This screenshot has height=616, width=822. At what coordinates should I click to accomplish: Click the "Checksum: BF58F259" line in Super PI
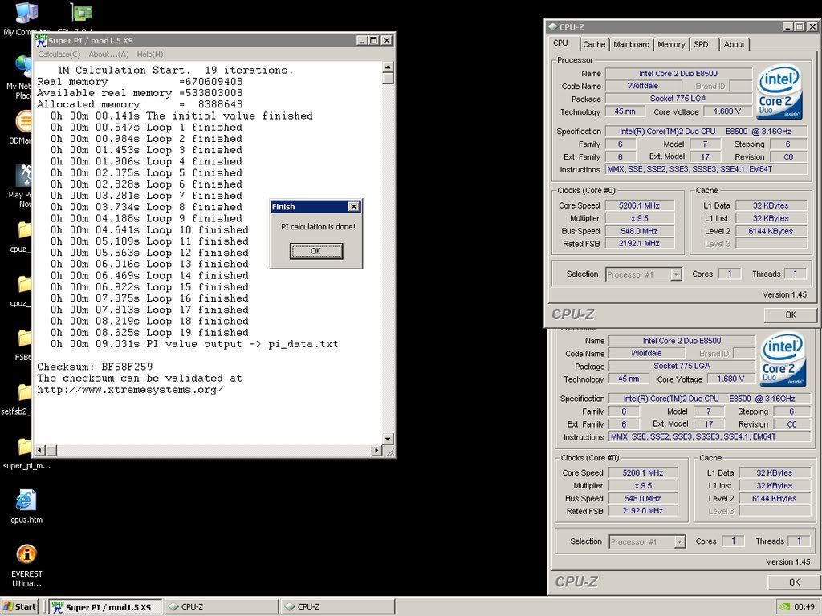click(95, 367)
